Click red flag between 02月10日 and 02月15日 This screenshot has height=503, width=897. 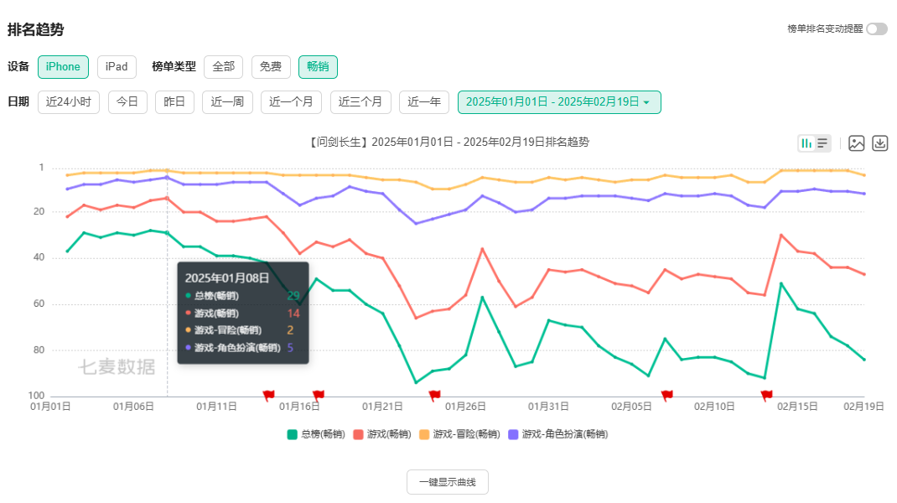tap(766, 395)
